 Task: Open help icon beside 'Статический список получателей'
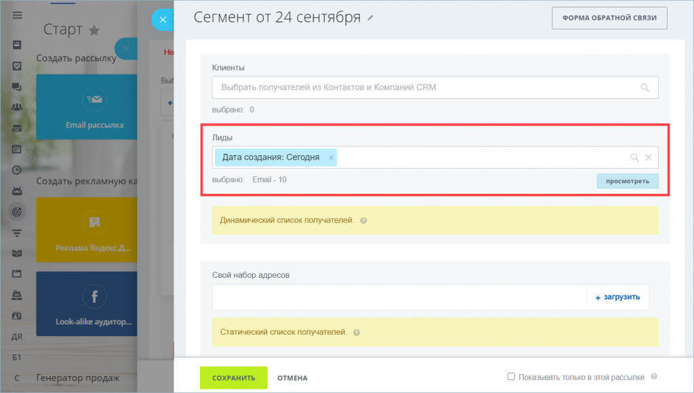356,333
